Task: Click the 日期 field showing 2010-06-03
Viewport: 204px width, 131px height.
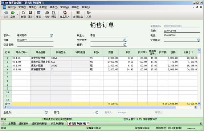Action: pyautogui.click(x=182, y=31)
